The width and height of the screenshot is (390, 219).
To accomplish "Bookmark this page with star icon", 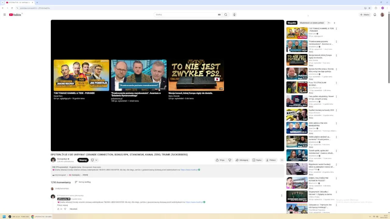I will coord(369,8).
